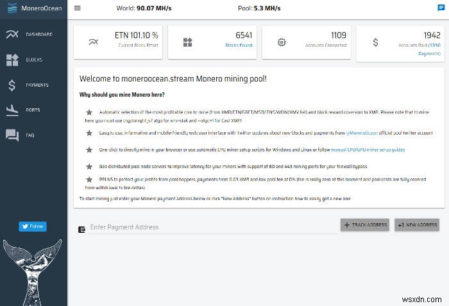Click the Payments dollar icon in sidebar
This screenshot has width=449, height=306.
[x=12, y=85]
